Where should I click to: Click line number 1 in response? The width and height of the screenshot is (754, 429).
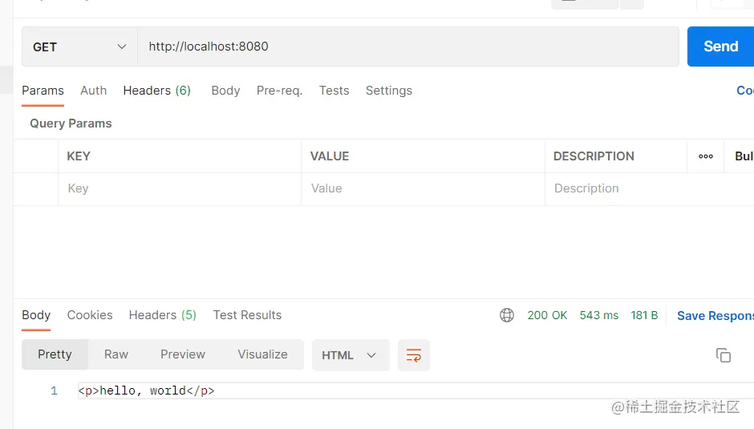(x=54, y=391)
